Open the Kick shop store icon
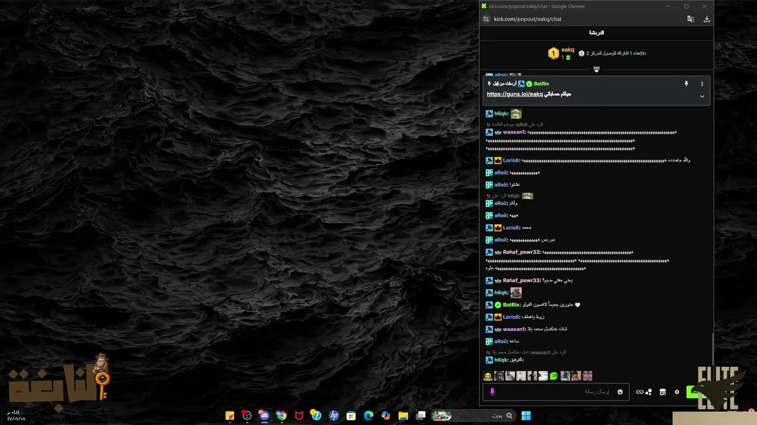 pyautogui.click(x=663, y=392)
